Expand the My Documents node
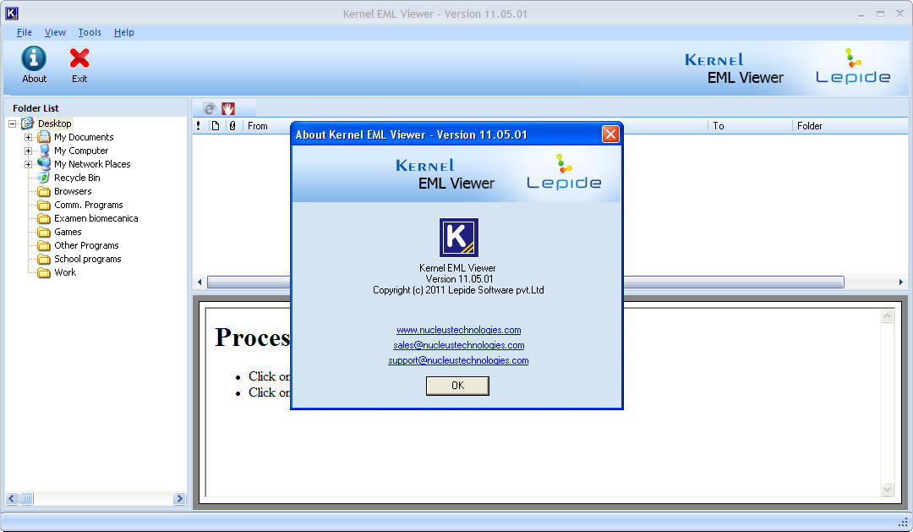Viewport: 913px width, 532px height. click(28, 138)
